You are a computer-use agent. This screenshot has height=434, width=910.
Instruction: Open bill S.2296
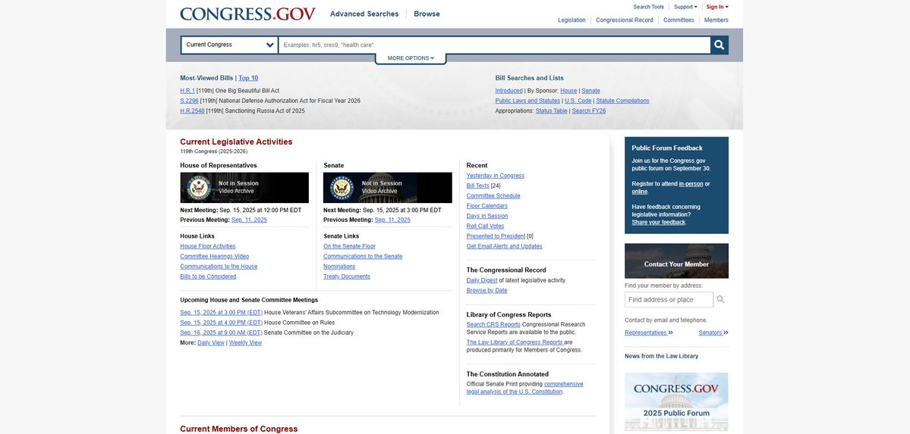click(x=189, y=101)
